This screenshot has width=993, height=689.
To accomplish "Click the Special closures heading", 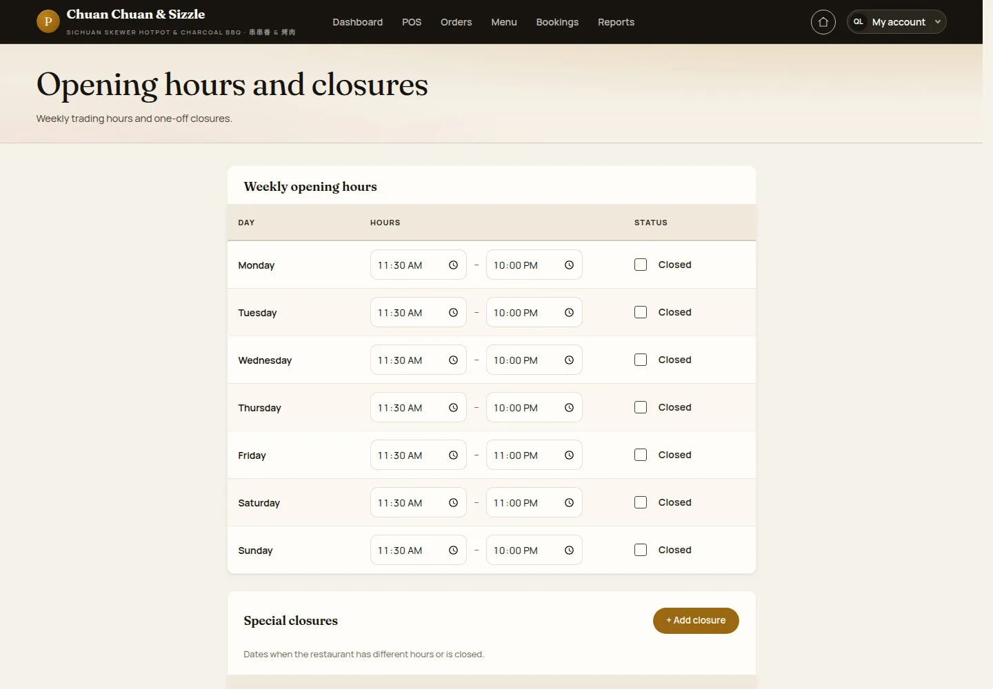I will tap(290, 621).
